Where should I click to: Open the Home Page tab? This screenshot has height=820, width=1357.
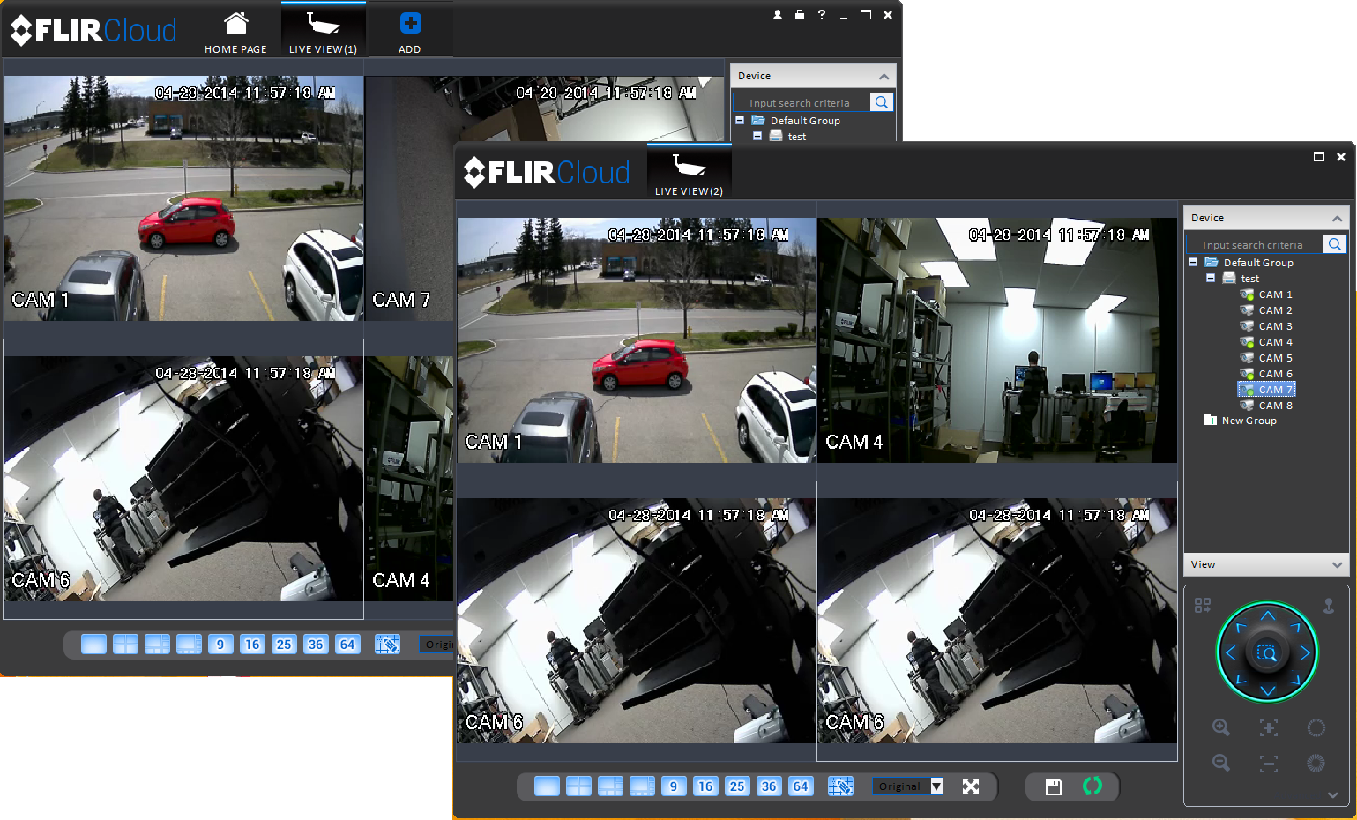[x=235, y=32]
